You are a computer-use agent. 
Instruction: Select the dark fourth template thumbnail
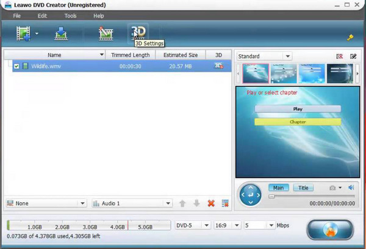tap(340, 74)
